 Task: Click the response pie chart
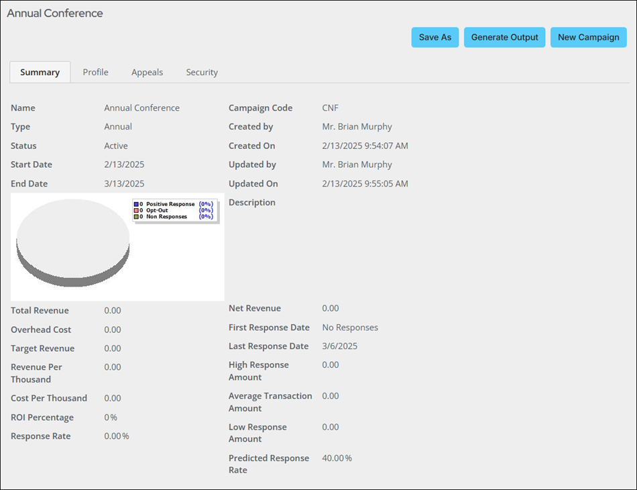tap(73, 243)
